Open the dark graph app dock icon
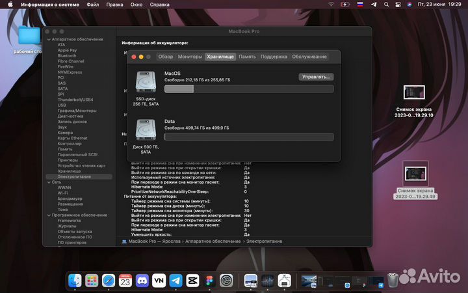 click(267, 281)
